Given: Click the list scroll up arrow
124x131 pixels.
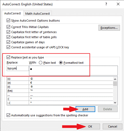Looking at the screenshot, I should 115,79.
